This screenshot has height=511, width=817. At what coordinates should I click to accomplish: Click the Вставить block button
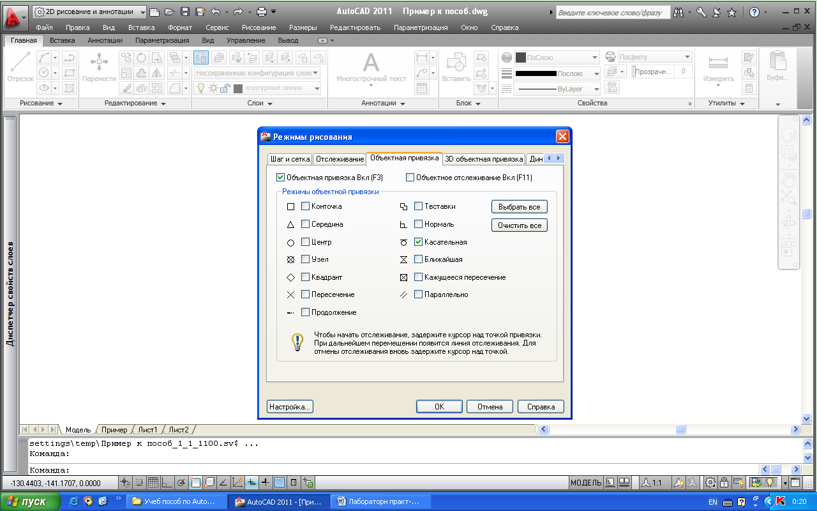[456, 68]
